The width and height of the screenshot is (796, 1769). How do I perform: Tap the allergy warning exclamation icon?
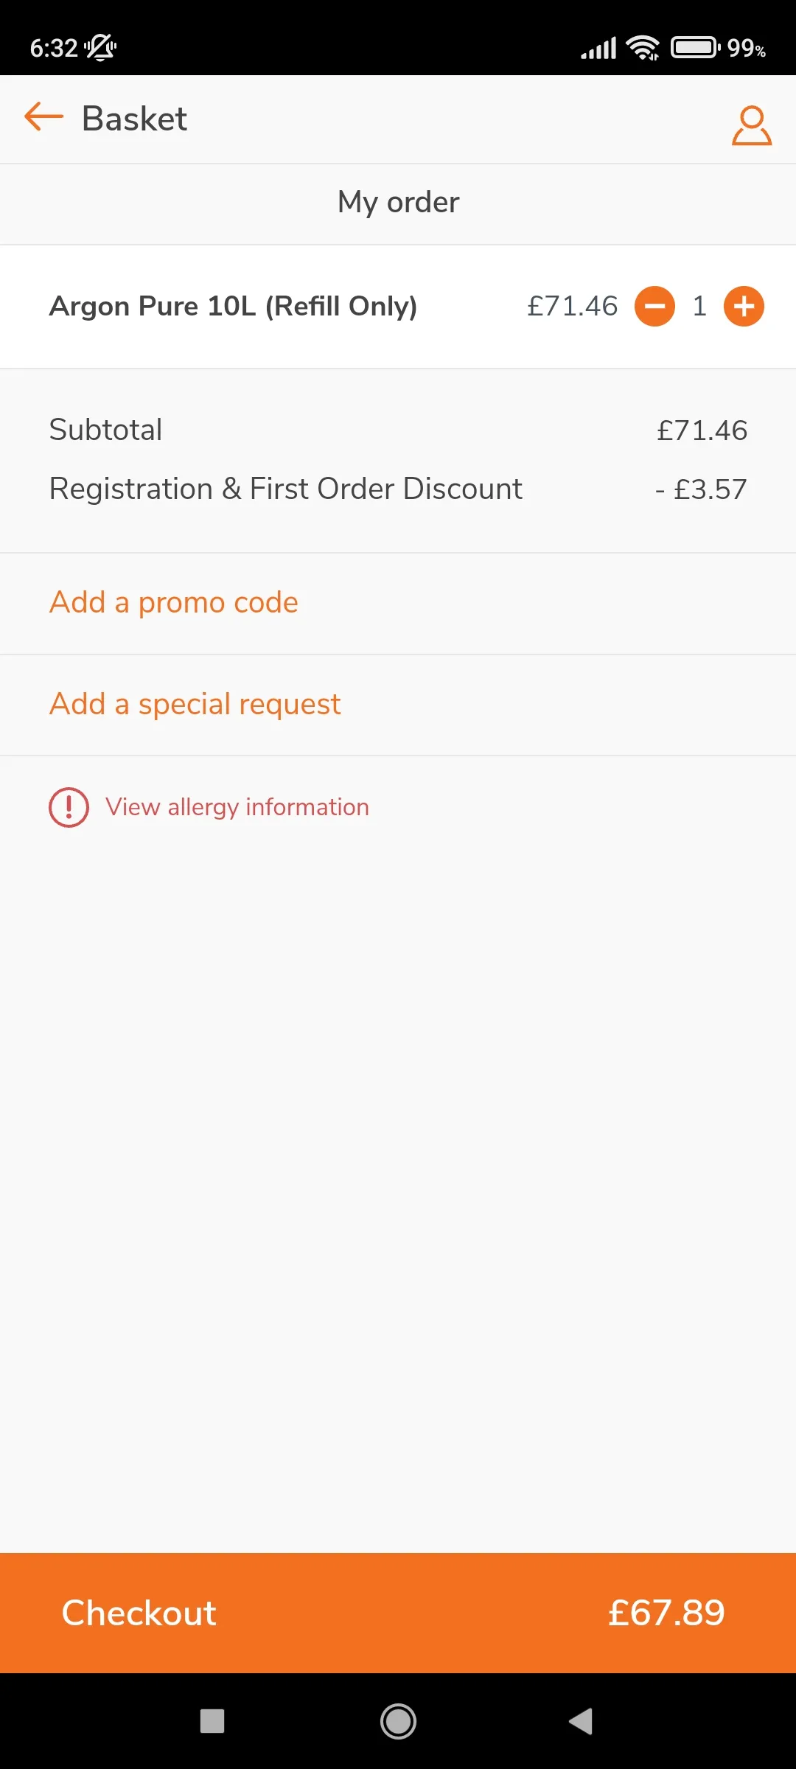tap(69, 807)
